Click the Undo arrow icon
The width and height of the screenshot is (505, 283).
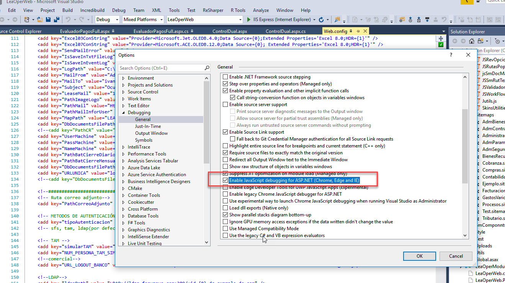coord(68,19)
